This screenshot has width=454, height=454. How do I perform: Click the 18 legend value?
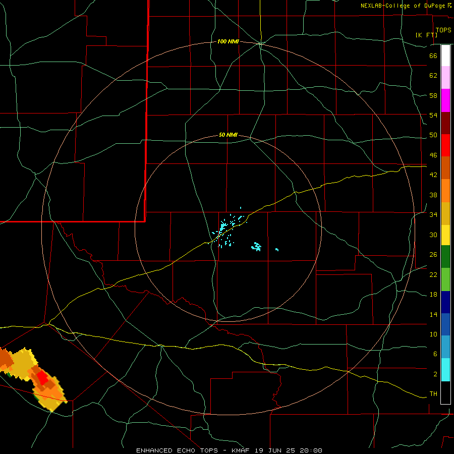433,295
